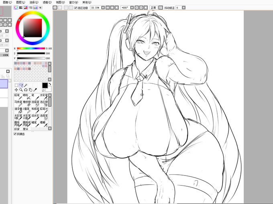The width and height of the screenshot is (273, 204).
Task: Click the highlighted layer in layer list
Action: coord(4,84)
